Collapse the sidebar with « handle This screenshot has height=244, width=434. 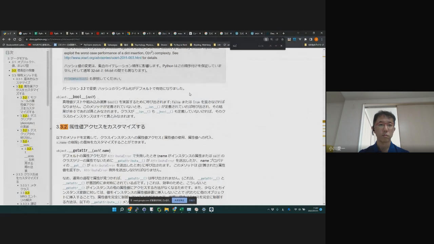click(x=51, y=128)
